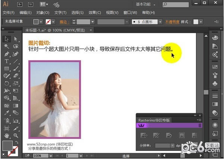Open the Rasterino panel options menu

pos(199,120)
